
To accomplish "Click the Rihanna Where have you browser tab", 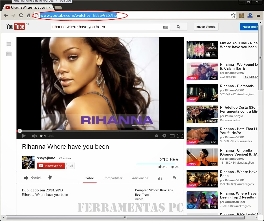I will [28, 8].
